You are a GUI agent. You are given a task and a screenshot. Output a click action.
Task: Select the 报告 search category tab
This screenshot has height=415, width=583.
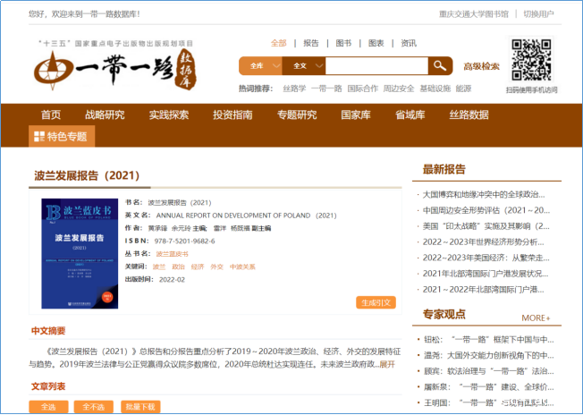(311, 43)
